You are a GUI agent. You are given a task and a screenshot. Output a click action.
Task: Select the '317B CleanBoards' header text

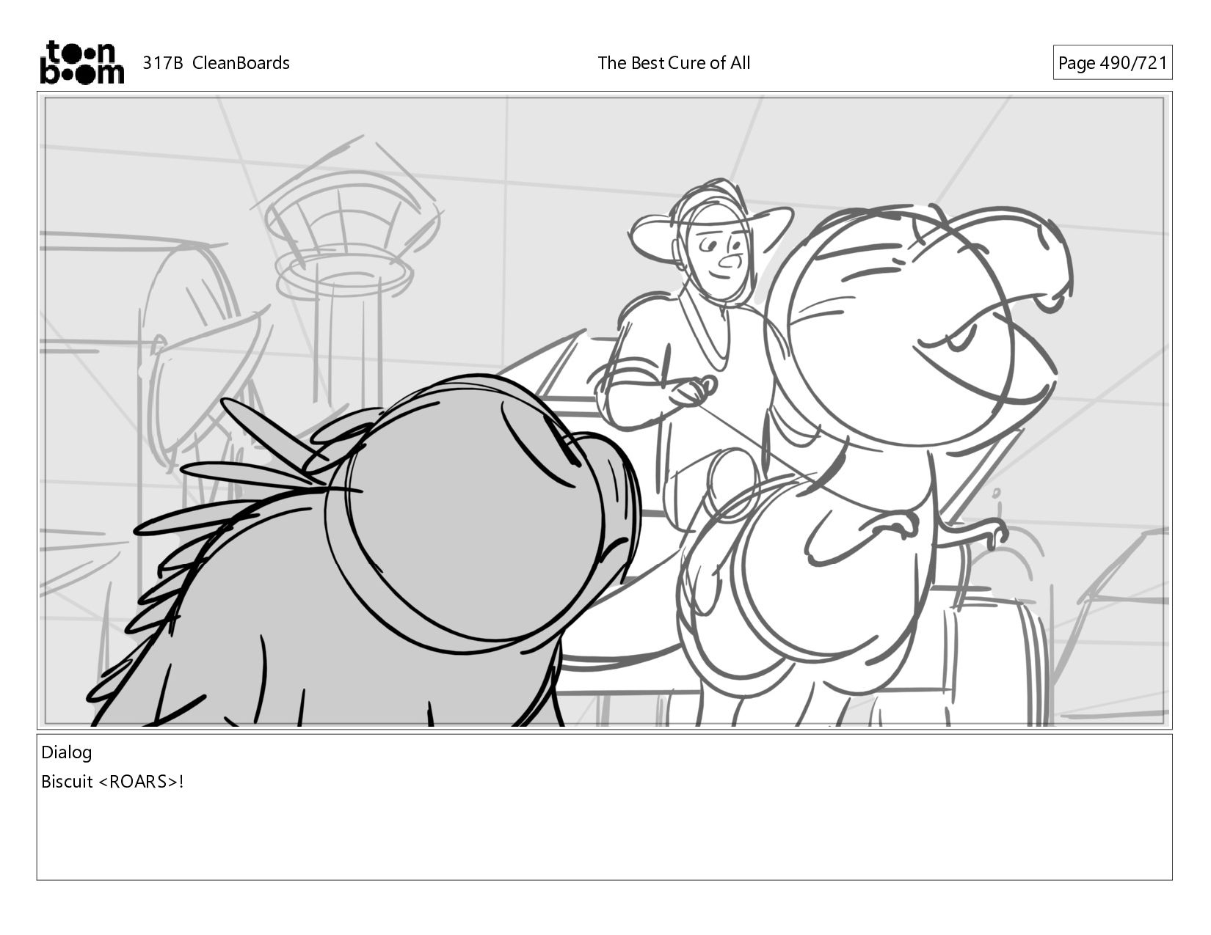point(216,63)
